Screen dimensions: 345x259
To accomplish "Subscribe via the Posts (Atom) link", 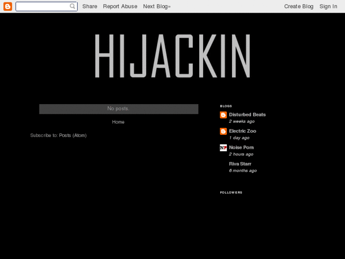I will [x=73, y=135].
